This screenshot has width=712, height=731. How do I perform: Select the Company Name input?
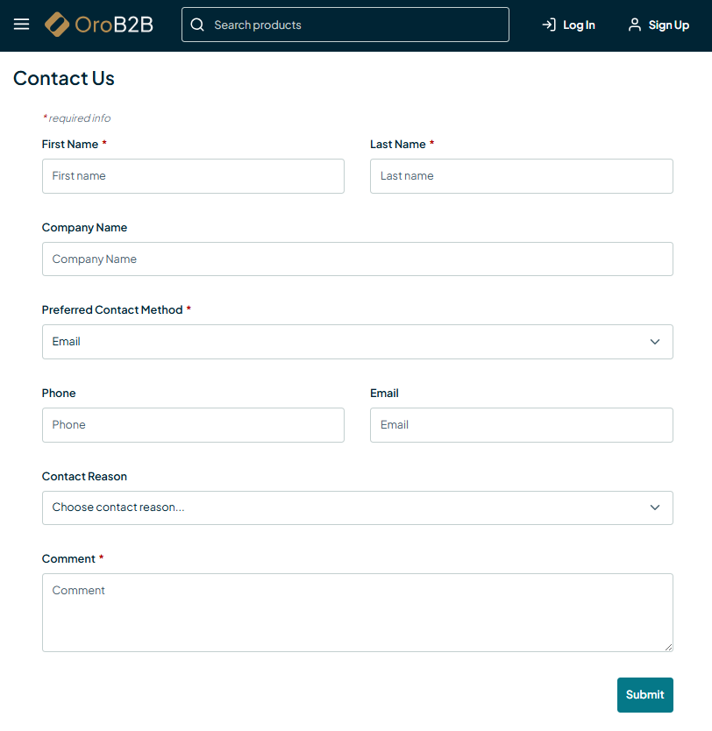tap(357, 259)
